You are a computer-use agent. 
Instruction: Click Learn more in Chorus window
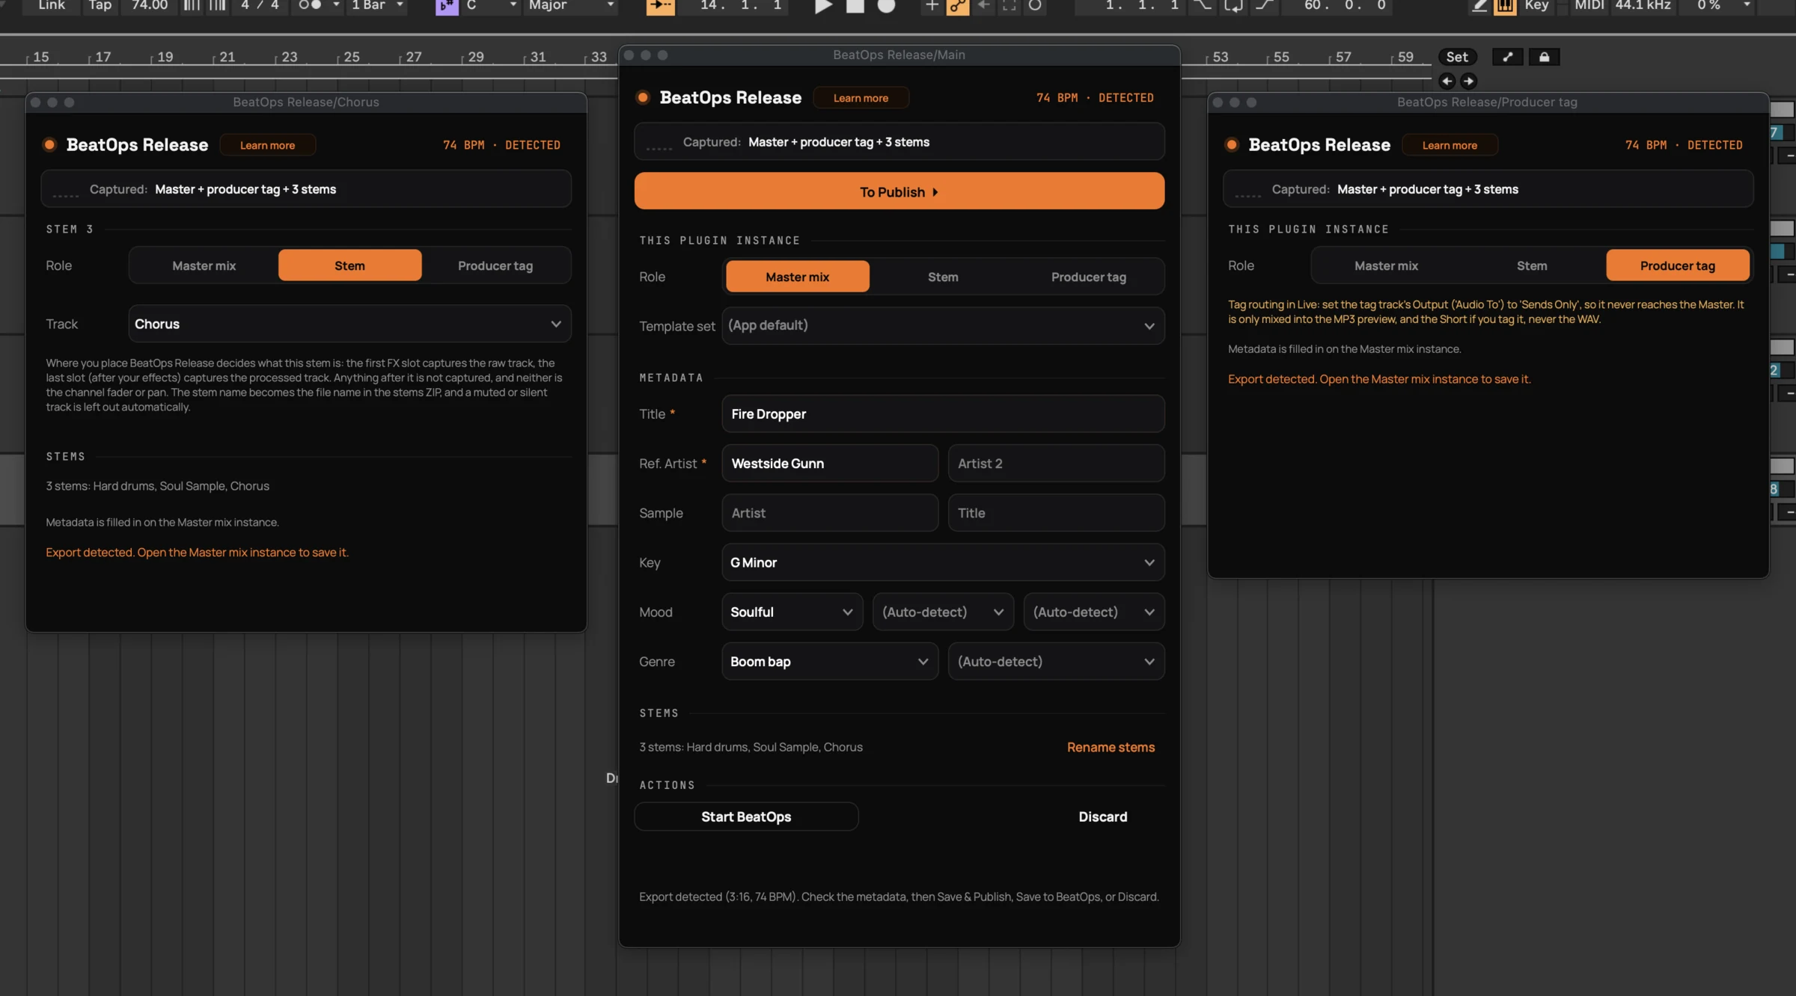coord(267,145)
